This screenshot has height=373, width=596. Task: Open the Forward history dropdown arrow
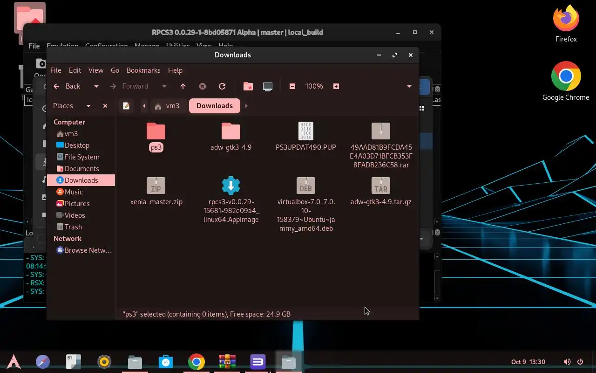point(164,86)
